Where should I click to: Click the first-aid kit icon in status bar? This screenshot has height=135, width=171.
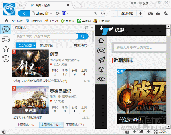tap(127, 132)
